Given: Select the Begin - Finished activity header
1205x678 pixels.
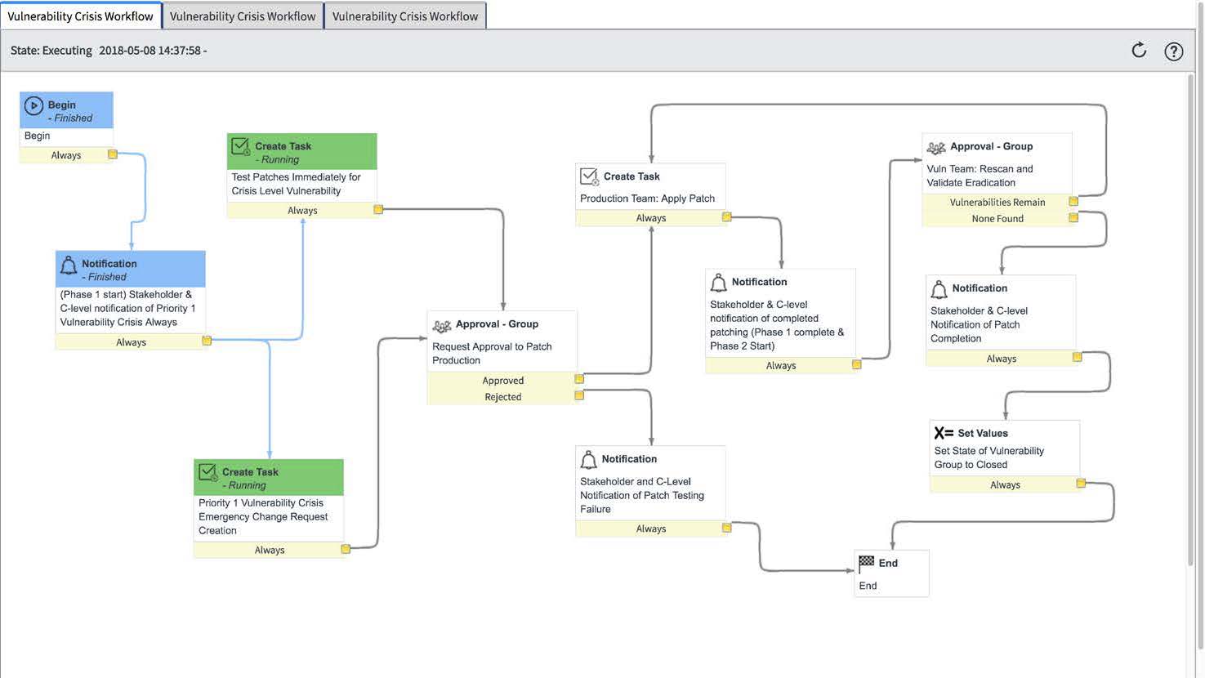Looking at the screenshot, I should click(x=66, y=110).
